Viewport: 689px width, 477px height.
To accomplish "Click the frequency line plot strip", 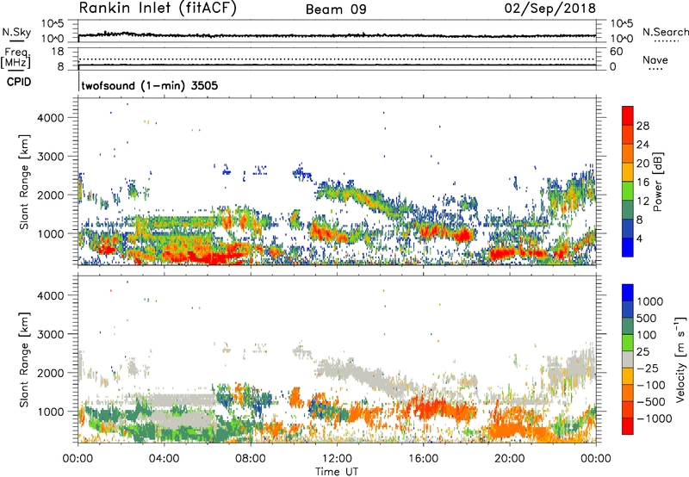I will [337, 59].
